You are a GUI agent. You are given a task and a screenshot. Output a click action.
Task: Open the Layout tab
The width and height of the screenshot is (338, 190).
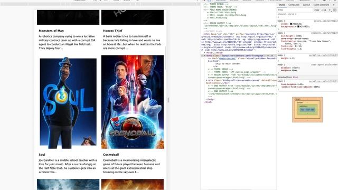coord(306,5)
